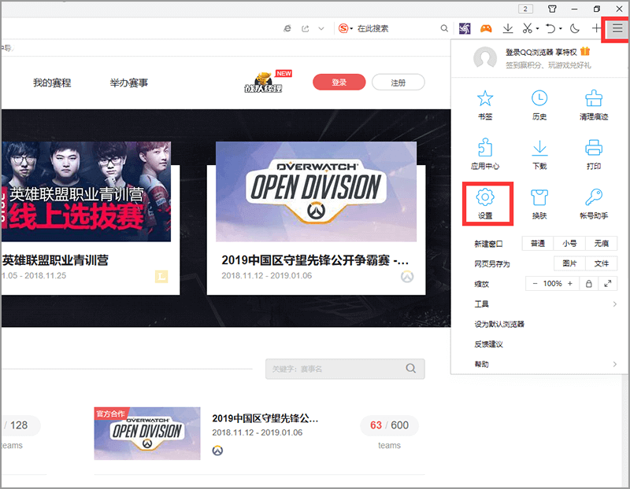Viewport: 630px width, 489px height.
Task: Reset zoom by clicking 100% value
Action: [x=553, y=284]
